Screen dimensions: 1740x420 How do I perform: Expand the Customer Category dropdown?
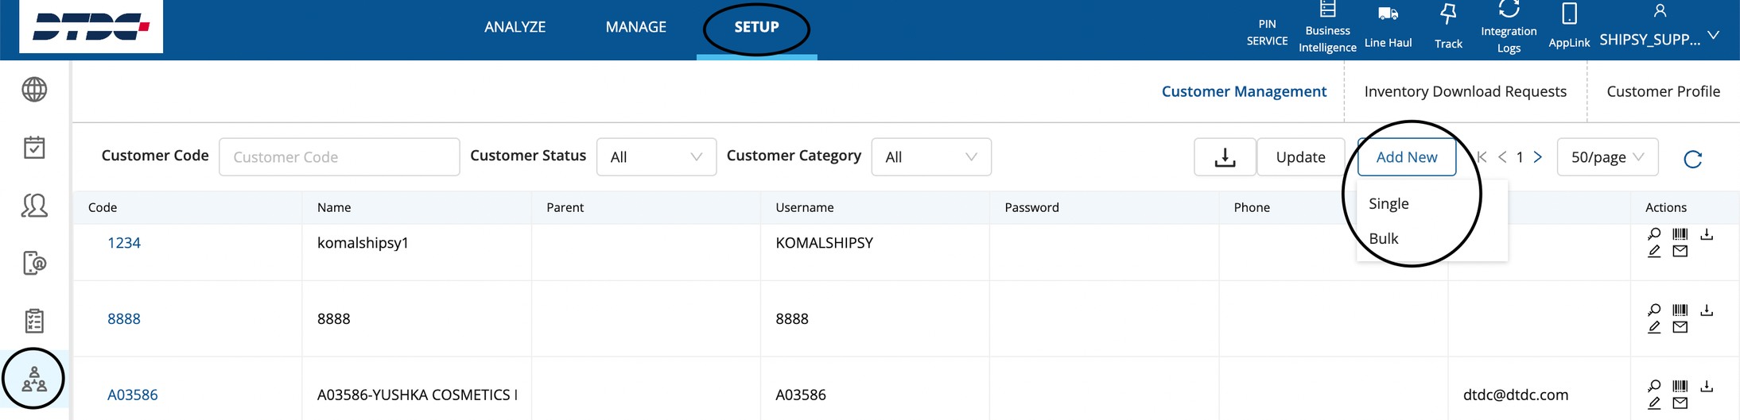[931, 157]
